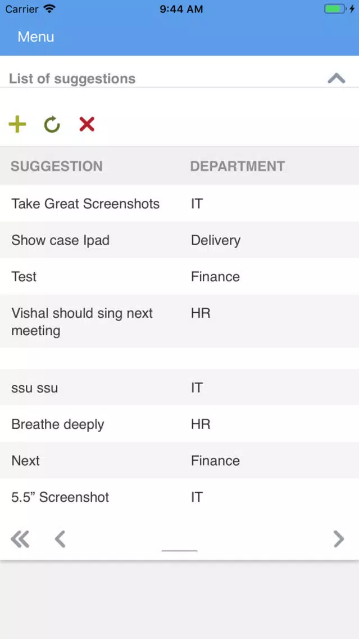The width and height of the screenshot is (359, 639).
Task: Go to first page with double chevron
Action: click(x=20, y=539)
